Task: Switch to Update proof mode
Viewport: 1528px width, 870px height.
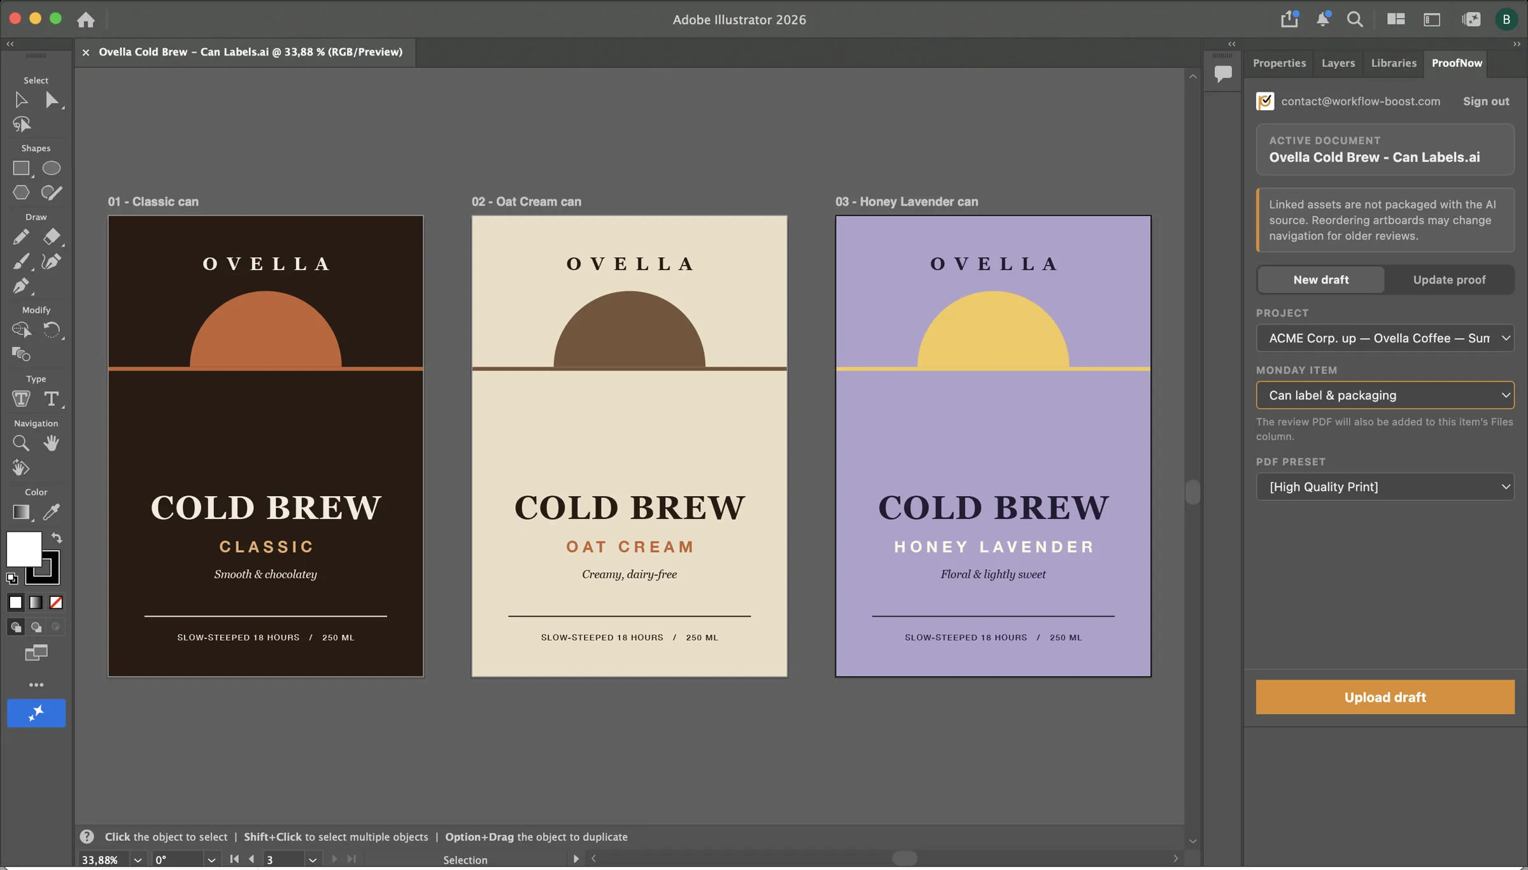Action: pos(1449,280)
